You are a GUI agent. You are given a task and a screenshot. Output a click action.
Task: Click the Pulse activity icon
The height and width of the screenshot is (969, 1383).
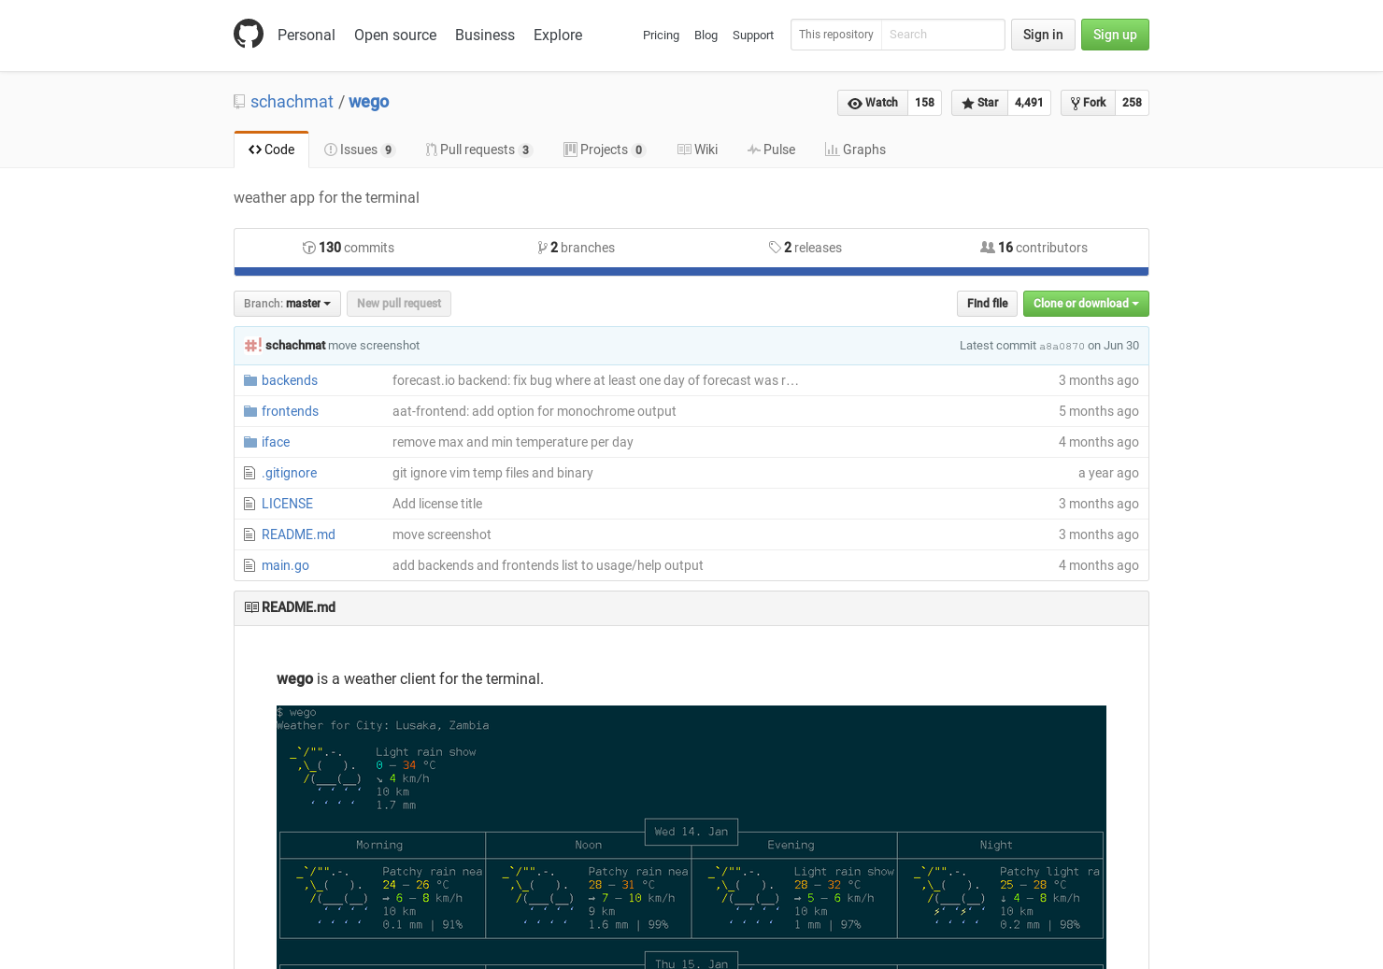point(753,150)
